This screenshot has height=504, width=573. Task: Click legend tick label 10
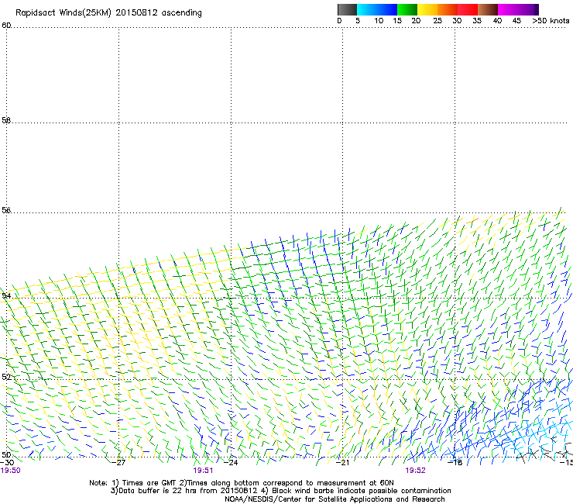(379, 21)
